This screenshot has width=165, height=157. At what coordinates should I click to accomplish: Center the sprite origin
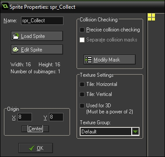click(35, 129)
